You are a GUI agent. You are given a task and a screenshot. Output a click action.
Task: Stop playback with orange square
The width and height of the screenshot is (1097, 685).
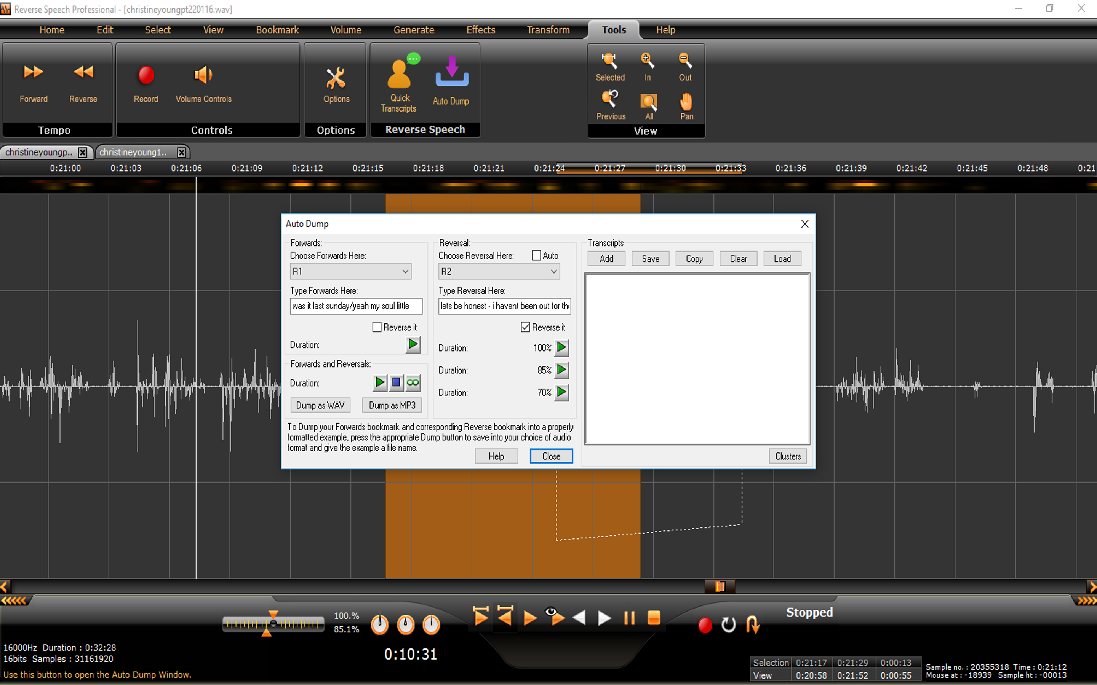[654, 618]
